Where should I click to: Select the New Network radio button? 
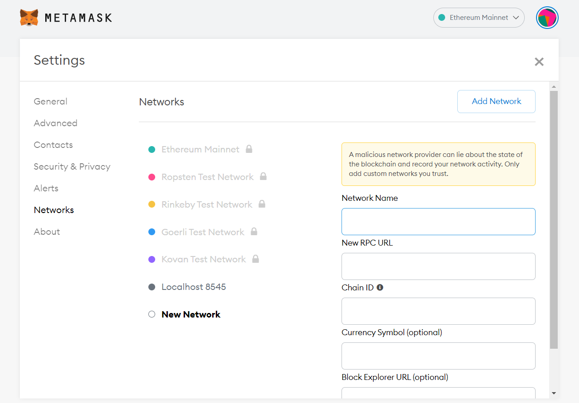pos(152,314)
